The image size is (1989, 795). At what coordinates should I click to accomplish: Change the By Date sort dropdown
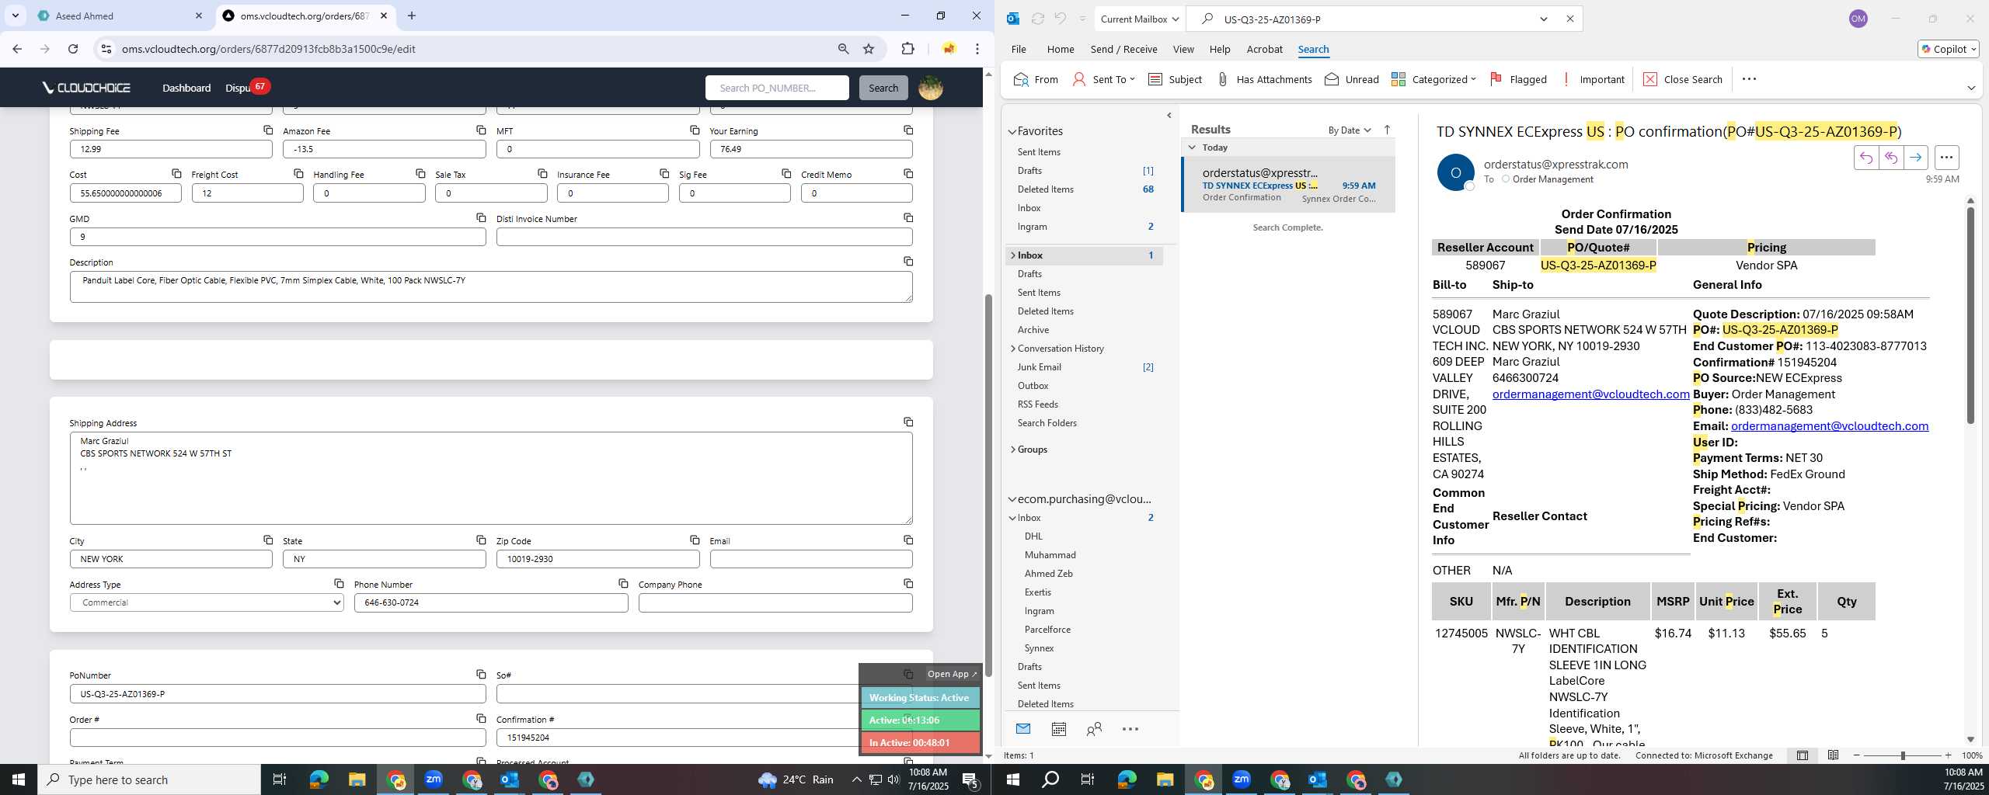coord(1349,130)
